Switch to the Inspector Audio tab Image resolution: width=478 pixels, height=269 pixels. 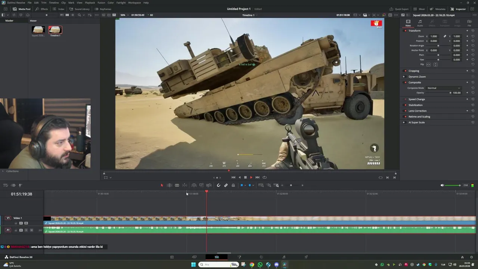420,23
